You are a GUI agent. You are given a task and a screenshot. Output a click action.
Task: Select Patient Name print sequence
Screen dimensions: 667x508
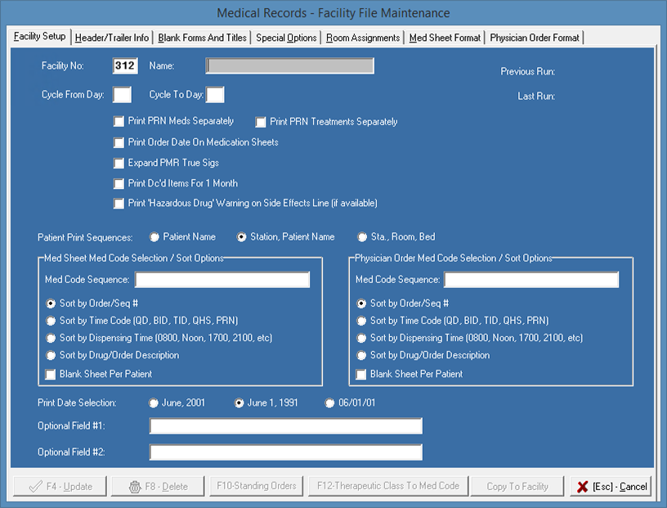154,237
